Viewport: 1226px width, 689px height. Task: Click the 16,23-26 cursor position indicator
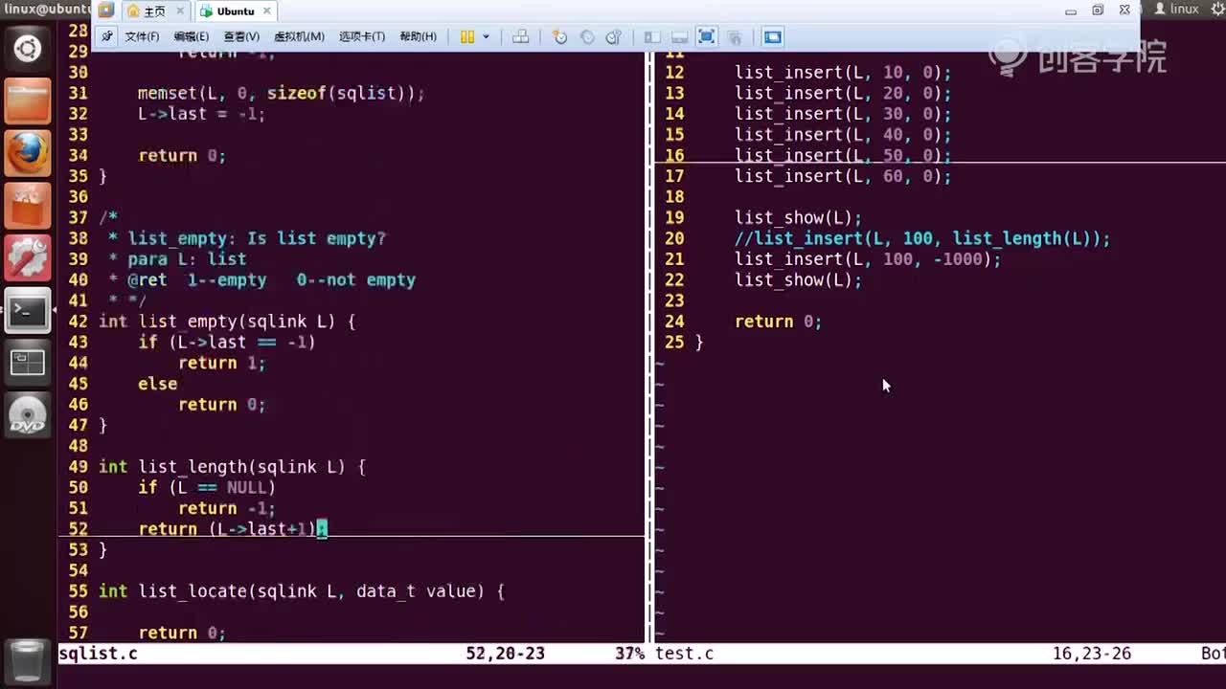click(1092, 654)
